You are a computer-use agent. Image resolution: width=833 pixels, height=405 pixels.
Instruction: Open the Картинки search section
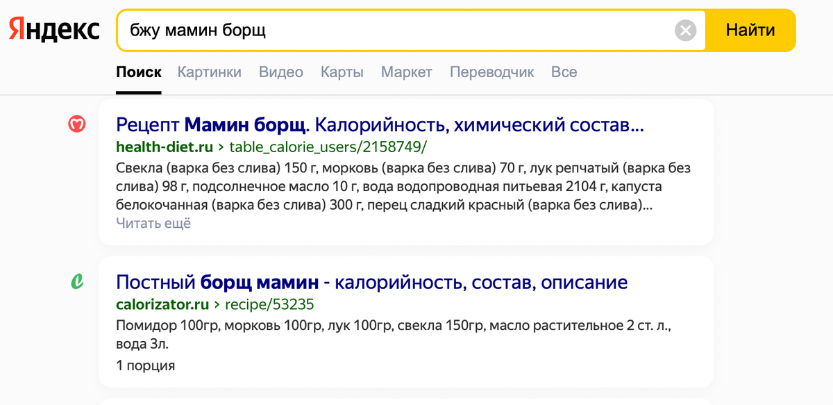209,72
